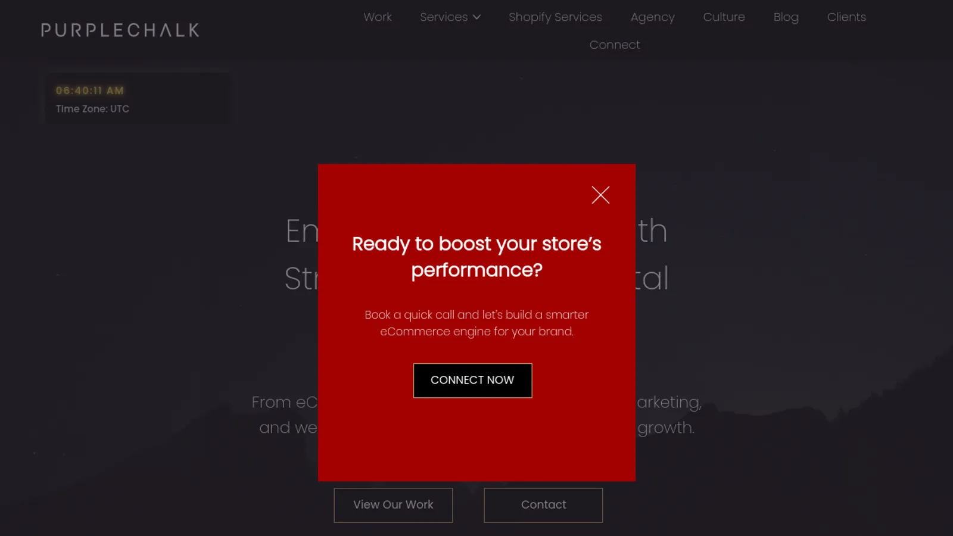Click the CONNECT NOW button
The height and width of the screenshot is (536, 953).
[x=472, y=381]
